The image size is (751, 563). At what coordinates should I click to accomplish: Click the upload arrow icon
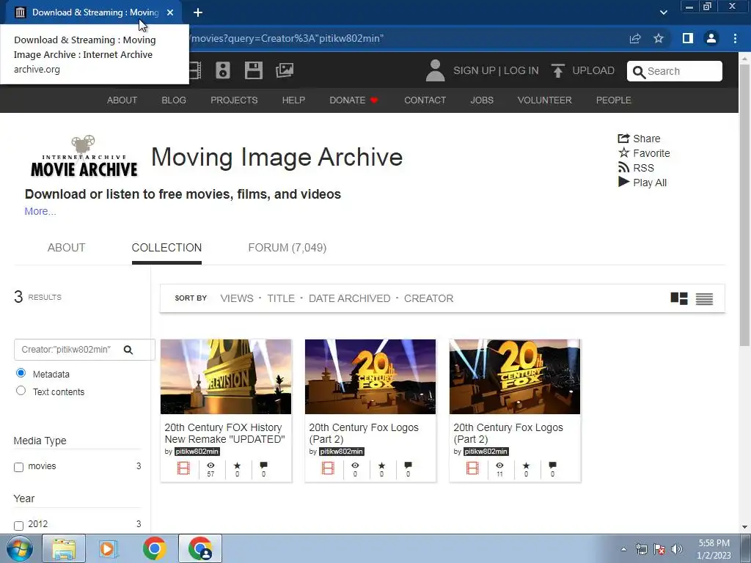pos(557,70)
